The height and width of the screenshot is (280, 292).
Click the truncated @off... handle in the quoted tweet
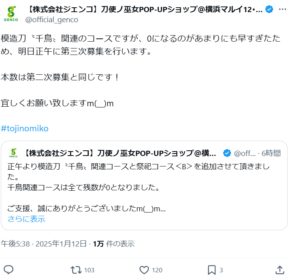click(245, 153)
